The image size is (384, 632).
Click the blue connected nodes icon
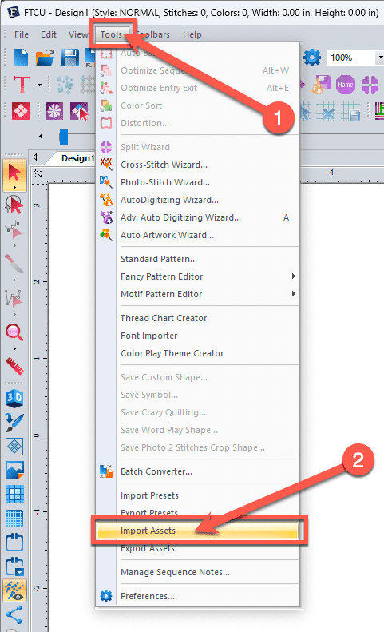pos(14,614)
